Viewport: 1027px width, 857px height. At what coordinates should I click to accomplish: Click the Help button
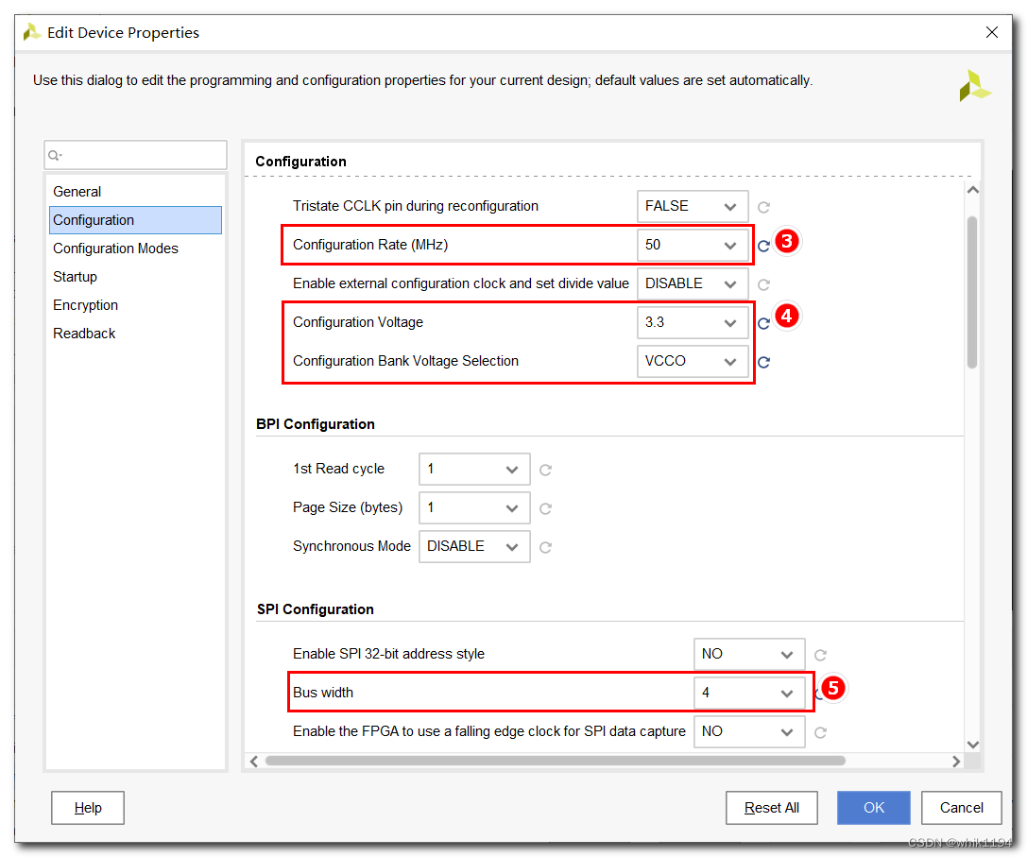pyautogui.click(x=88, y=808)
